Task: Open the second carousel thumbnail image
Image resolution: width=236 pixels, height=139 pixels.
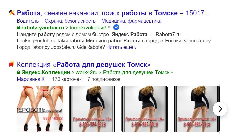Action: [92, 109]
